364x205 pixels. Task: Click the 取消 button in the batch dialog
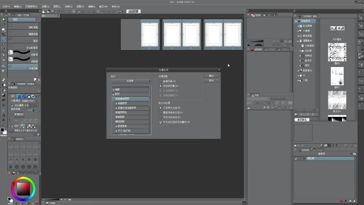pos(211,81)
